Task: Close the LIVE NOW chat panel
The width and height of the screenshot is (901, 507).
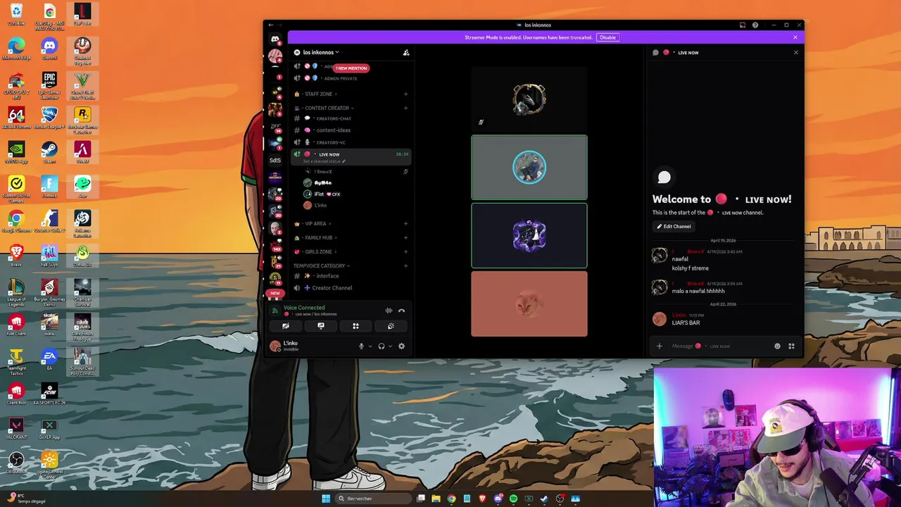Action: coord(796,52)
